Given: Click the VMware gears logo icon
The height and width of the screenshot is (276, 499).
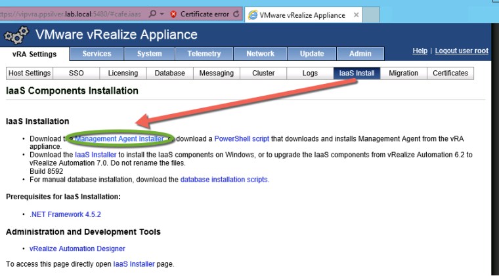Looking at the screenshot, I should (x=16, y=35).
